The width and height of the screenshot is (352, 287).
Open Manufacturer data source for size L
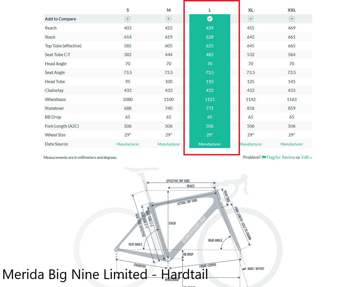pyautogui.click(x=210, y=144)
